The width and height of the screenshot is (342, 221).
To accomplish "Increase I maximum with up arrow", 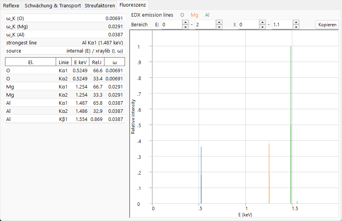I will pyautogui.click(x=296, y=22).
